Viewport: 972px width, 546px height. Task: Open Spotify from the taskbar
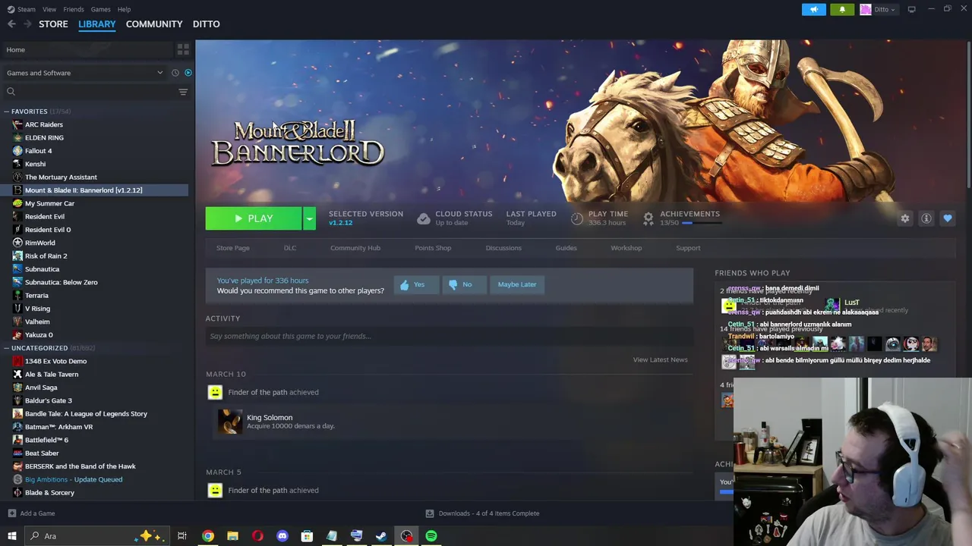tap(431, 536)
